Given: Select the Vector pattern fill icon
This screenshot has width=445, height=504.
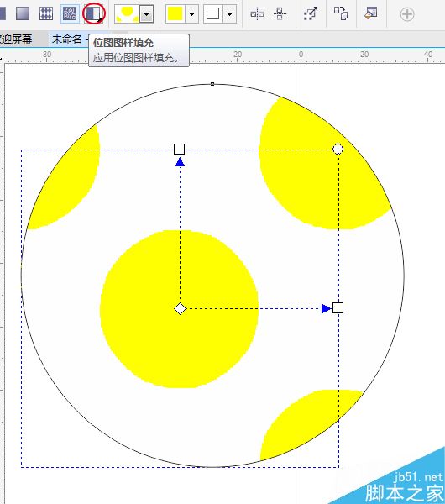Looking at the screenshot, I should (x=46, y=13).
